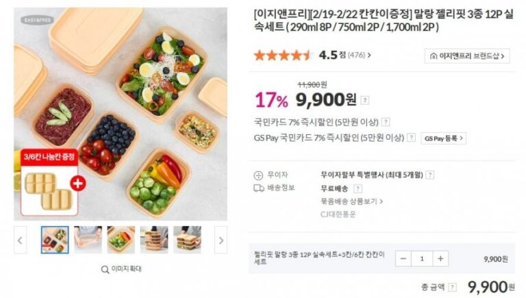Select the fifth product thumbnail
This screenshot has width=526, height=298.
click(x=186, y=240)
